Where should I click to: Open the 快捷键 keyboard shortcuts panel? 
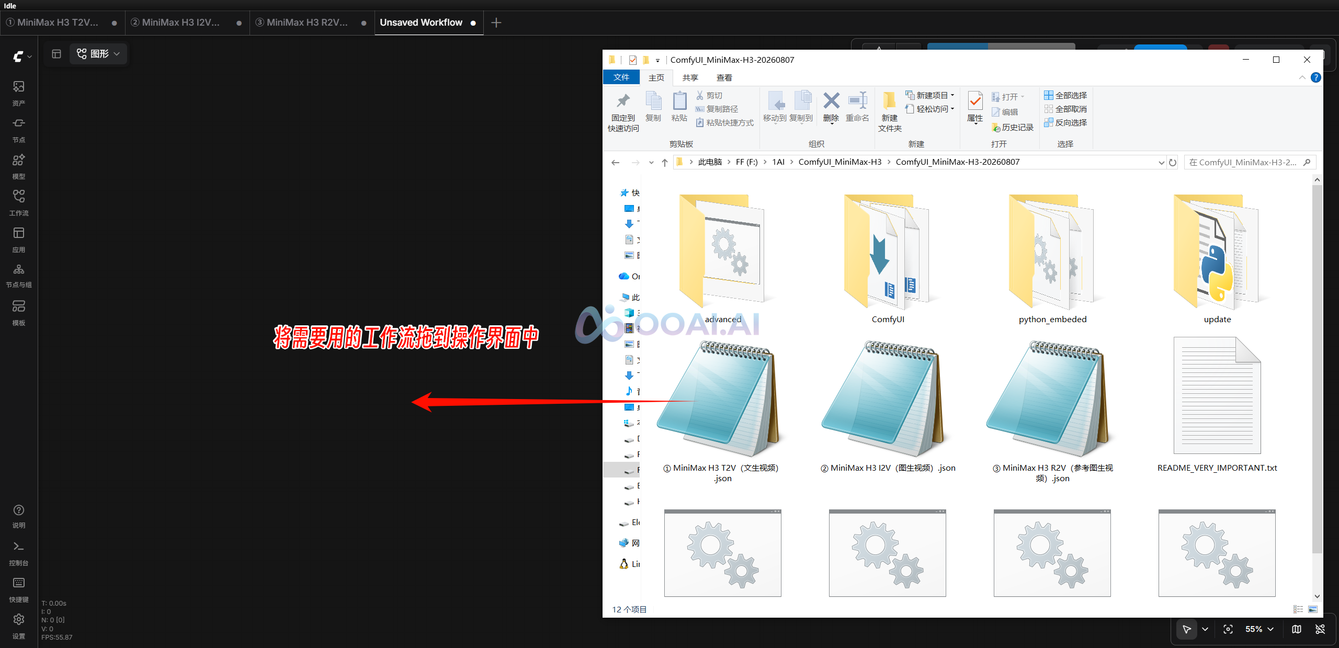tap(19, 590)
